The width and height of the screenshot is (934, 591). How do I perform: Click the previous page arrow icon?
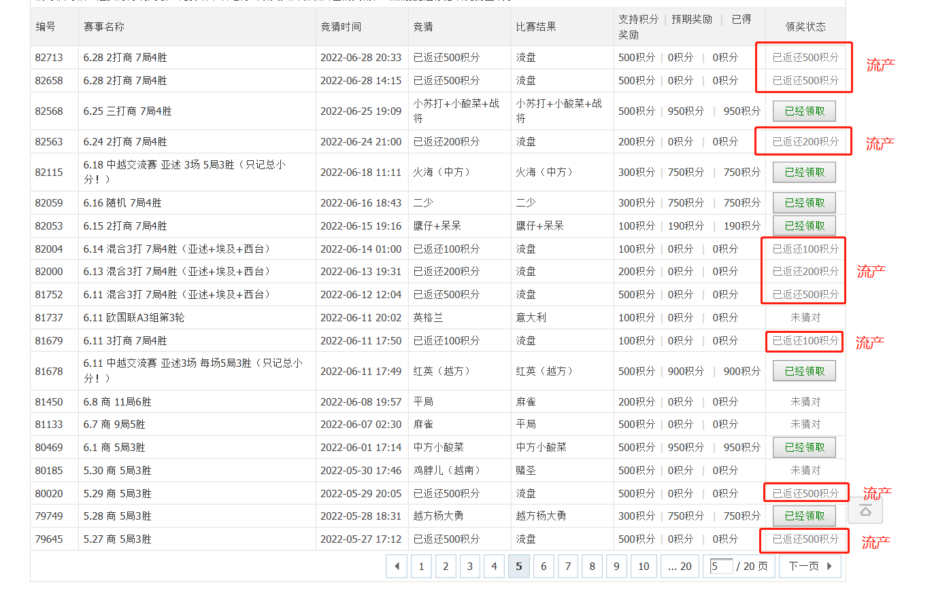click(x=397, y=566)
